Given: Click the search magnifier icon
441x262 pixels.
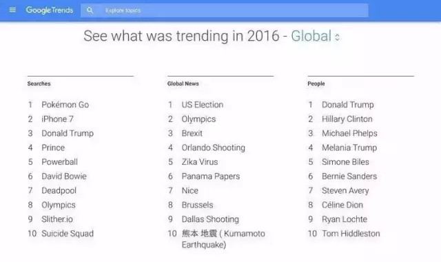Looking at the screenshot, I should pyautogui.click(x=90, y=10).
